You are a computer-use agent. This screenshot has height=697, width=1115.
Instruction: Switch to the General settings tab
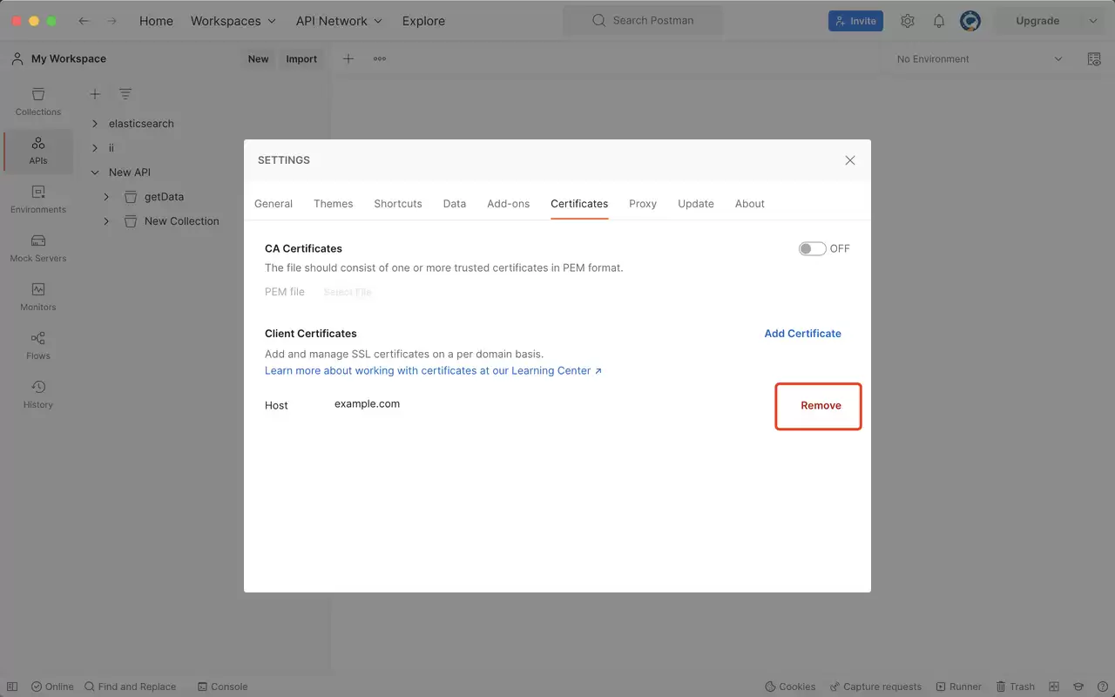pyautogui.click(x=274, y=204)
